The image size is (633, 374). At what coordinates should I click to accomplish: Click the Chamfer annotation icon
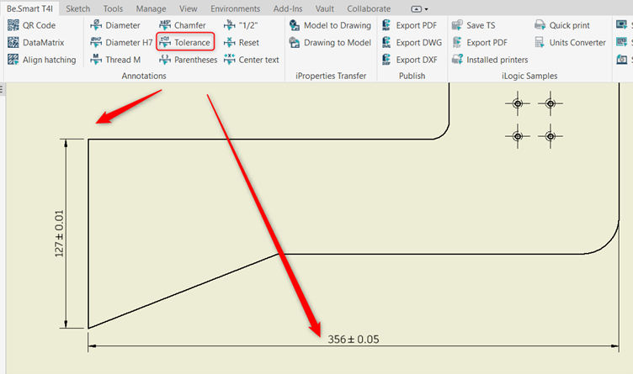pyautogui.click(x=165, y=25)
